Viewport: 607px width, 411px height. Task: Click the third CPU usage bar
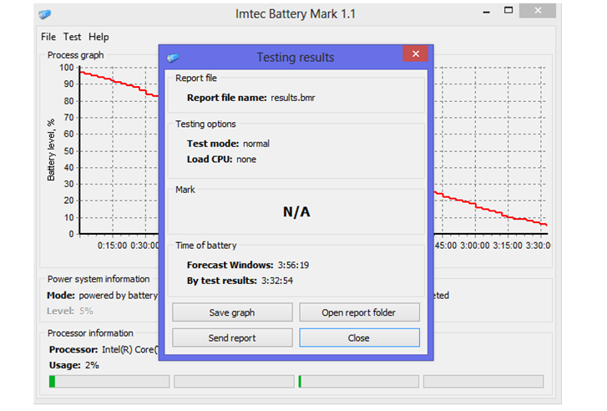click(358, 382)
